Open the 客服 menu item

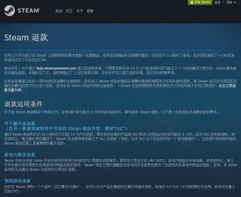[90, 11]
